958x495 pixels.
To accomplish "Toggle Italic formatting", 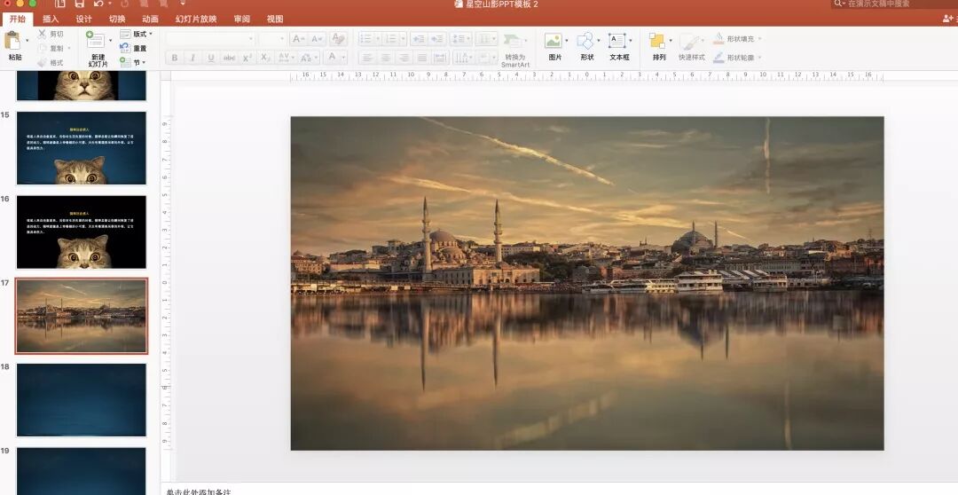I will coord(192,58).
